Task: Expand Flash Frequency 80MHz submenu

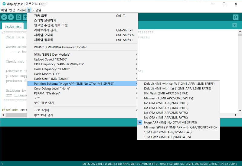Action: coord(82,69)
